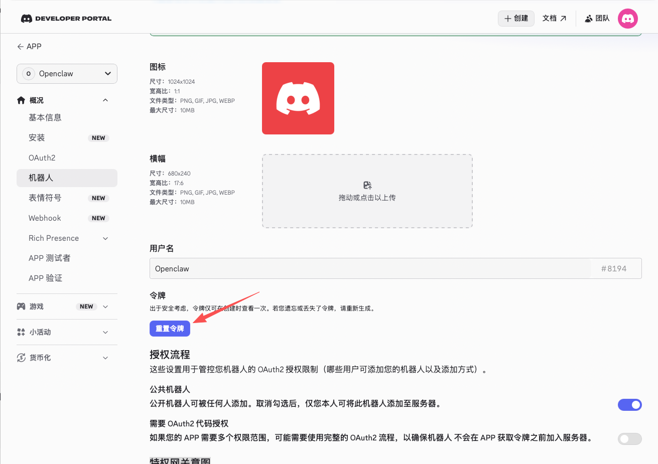Open the 文档 (Documentation) link
The image size is (658, 464).
click(x=555, y=18)
